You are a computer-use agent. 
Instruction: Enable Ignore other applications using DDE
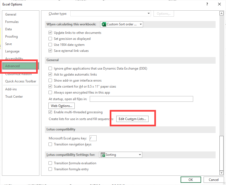pos(50,68)
